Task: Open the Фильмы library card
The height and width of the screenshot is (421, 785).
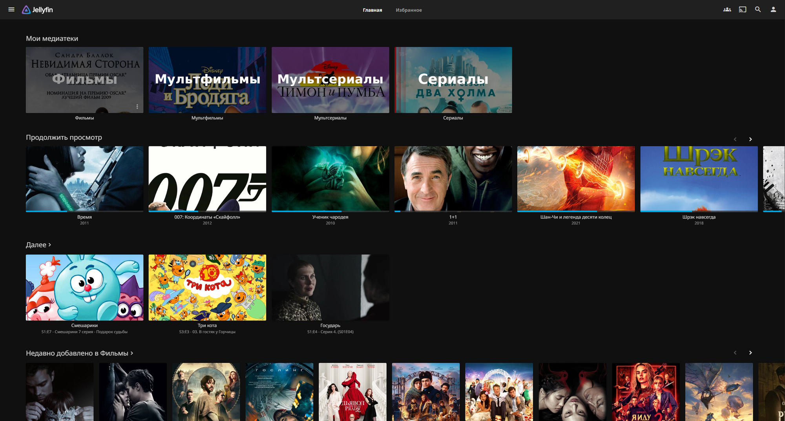Action: point(84,80)
